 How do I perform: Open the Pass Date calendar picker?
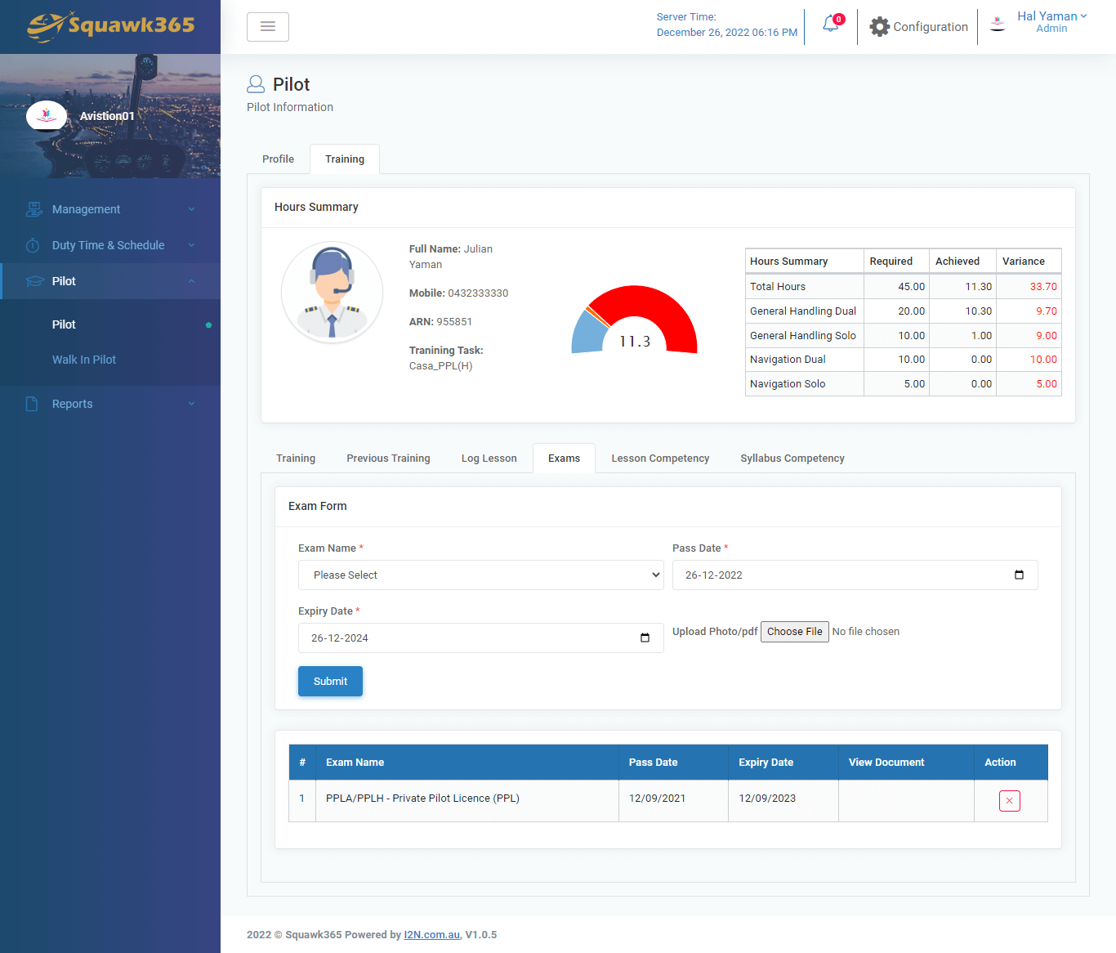pyautogui.click(x=1018, y=575)
